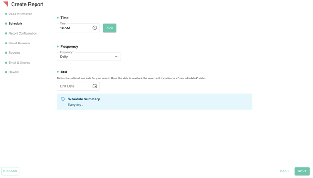Select the Schedule step
This screenshot has width=313, height=178.
click(15, 23)
